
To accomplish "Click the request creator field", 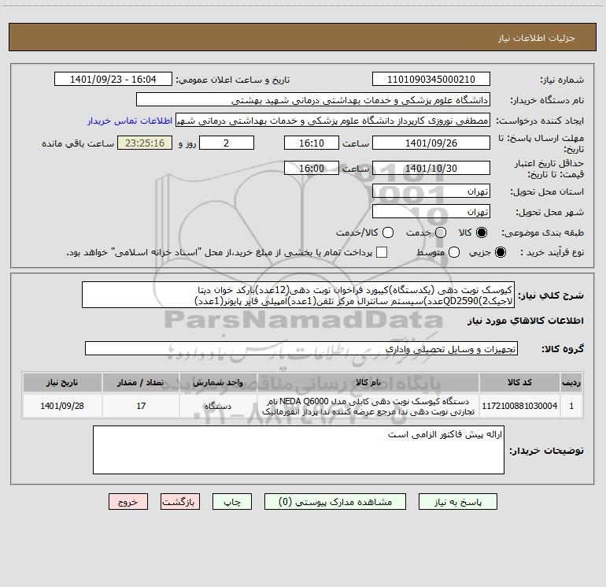I will 333,121.
